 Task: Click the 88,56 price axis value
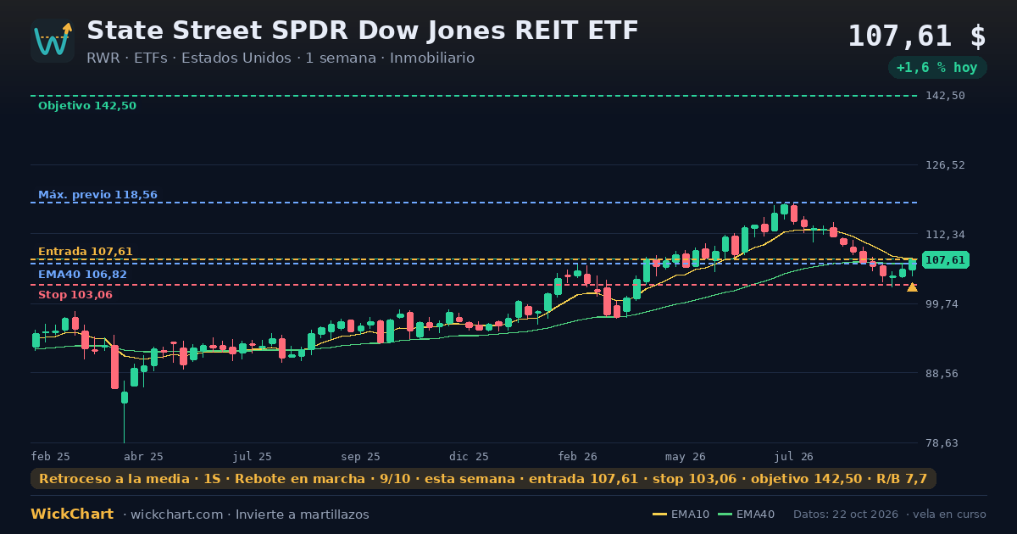[943, 374]
